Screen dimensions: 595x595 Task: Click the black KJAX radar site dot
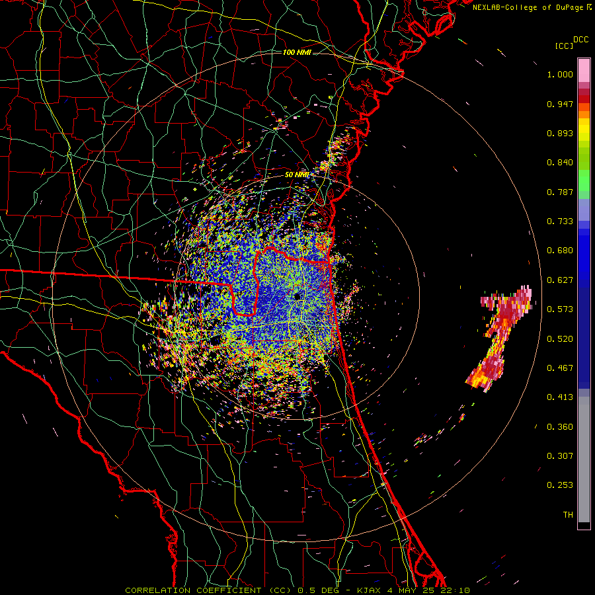tap(297, 296)
